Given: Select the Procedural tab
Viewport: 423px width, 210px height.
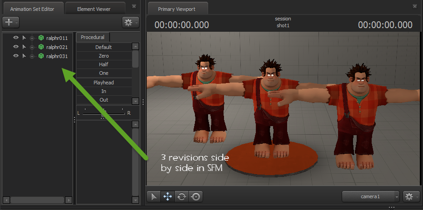Looking at the screenshot, I should click(x=93, y=37).
